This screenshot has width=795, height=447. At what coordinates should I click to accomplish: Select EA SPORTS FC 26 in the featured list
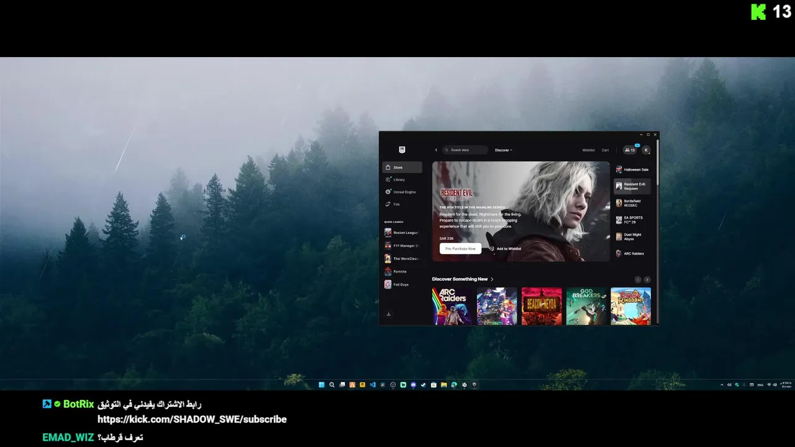[x=632, y=220]
